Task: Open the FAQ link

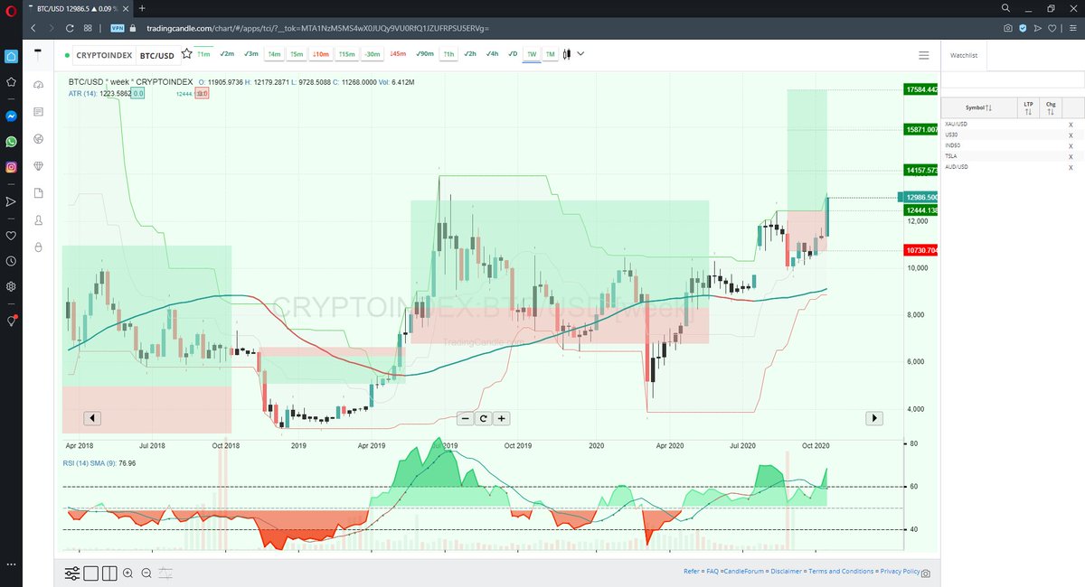Action: (712, 572)
